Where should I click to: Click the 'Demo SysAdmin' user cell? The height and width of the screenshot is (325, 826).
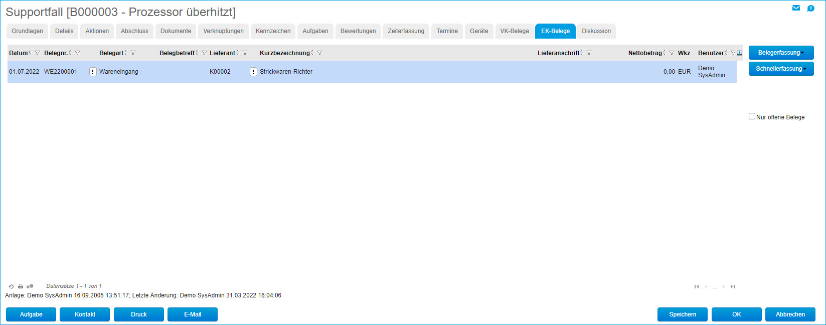(x=712, y=72)
